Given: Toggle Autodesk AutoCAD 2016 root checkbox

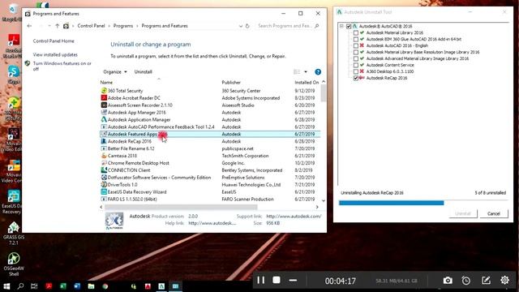Looking at the screenshot, I should (x=349, y=26).
